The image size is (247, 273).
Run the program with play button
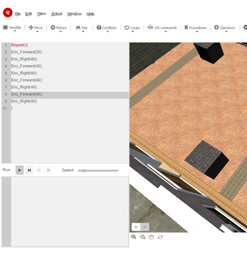click(19, 170)
